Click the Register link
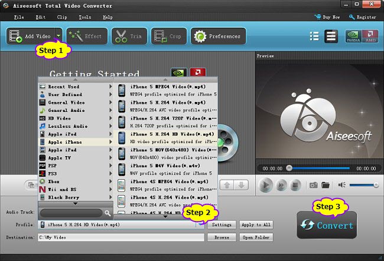The width and height of the screenshot is (384, 261). click(363, 17)
